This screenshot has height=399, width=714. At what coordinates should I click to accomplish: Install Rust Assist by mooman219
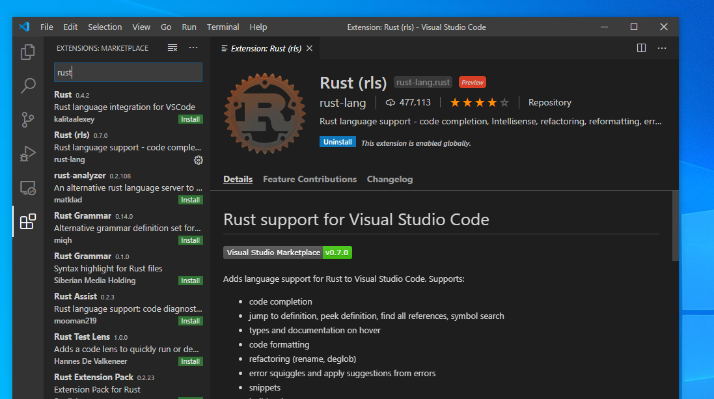190,321
